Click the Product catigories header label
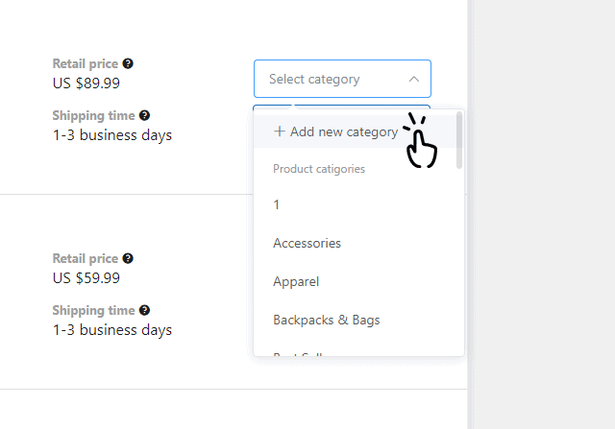615x429 pixels. coord(319,169)
